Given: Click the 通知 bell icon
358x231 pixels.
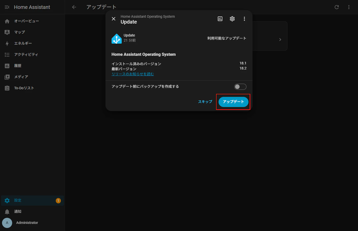Looking at the screenshot, I should [x=7, y=212].
